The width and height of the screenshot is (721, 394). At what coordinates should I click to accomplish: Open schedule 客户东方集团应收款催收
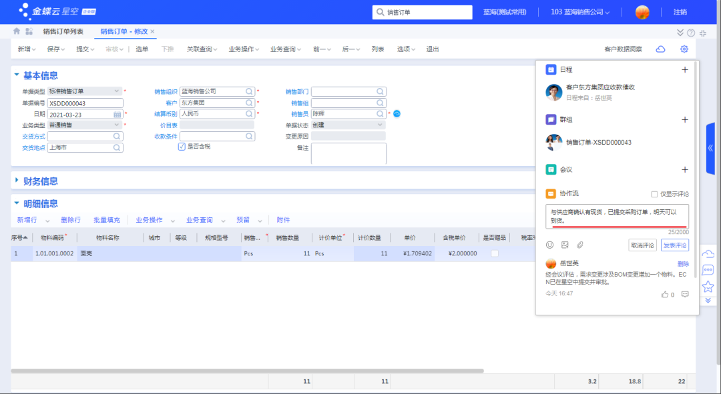pyautogui.click(x=600, y=87)
